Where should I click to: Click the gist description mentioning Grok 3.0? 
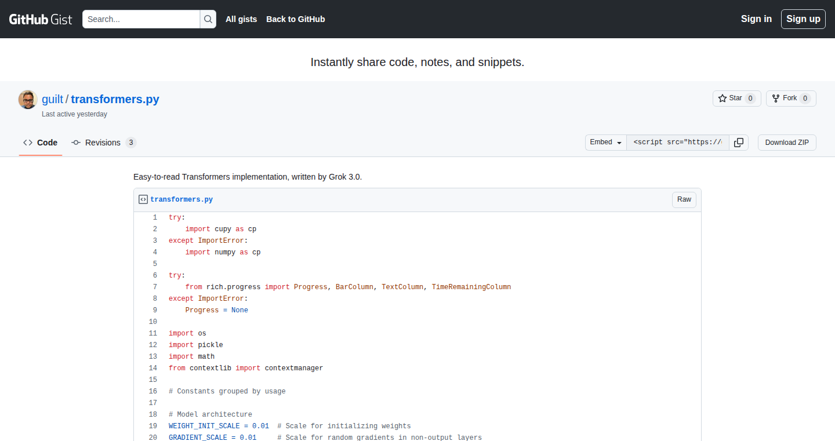click(x=248, y=177)
